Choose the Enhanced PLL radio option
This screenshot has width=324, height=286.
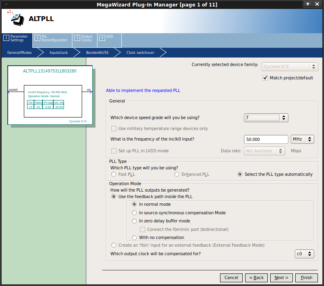177,174
